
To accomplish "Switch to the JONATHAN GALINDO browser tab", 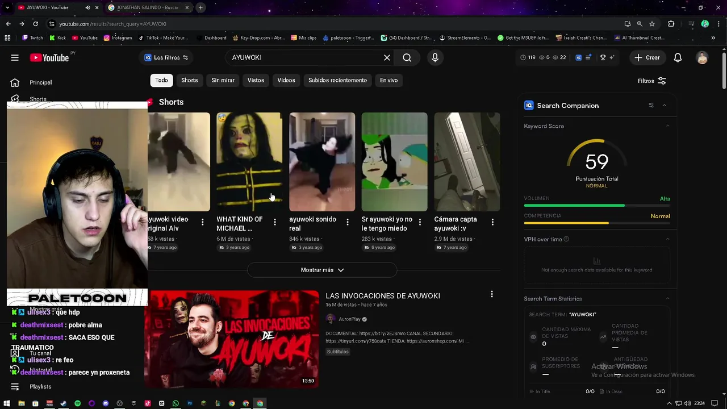I will [147, 7].
